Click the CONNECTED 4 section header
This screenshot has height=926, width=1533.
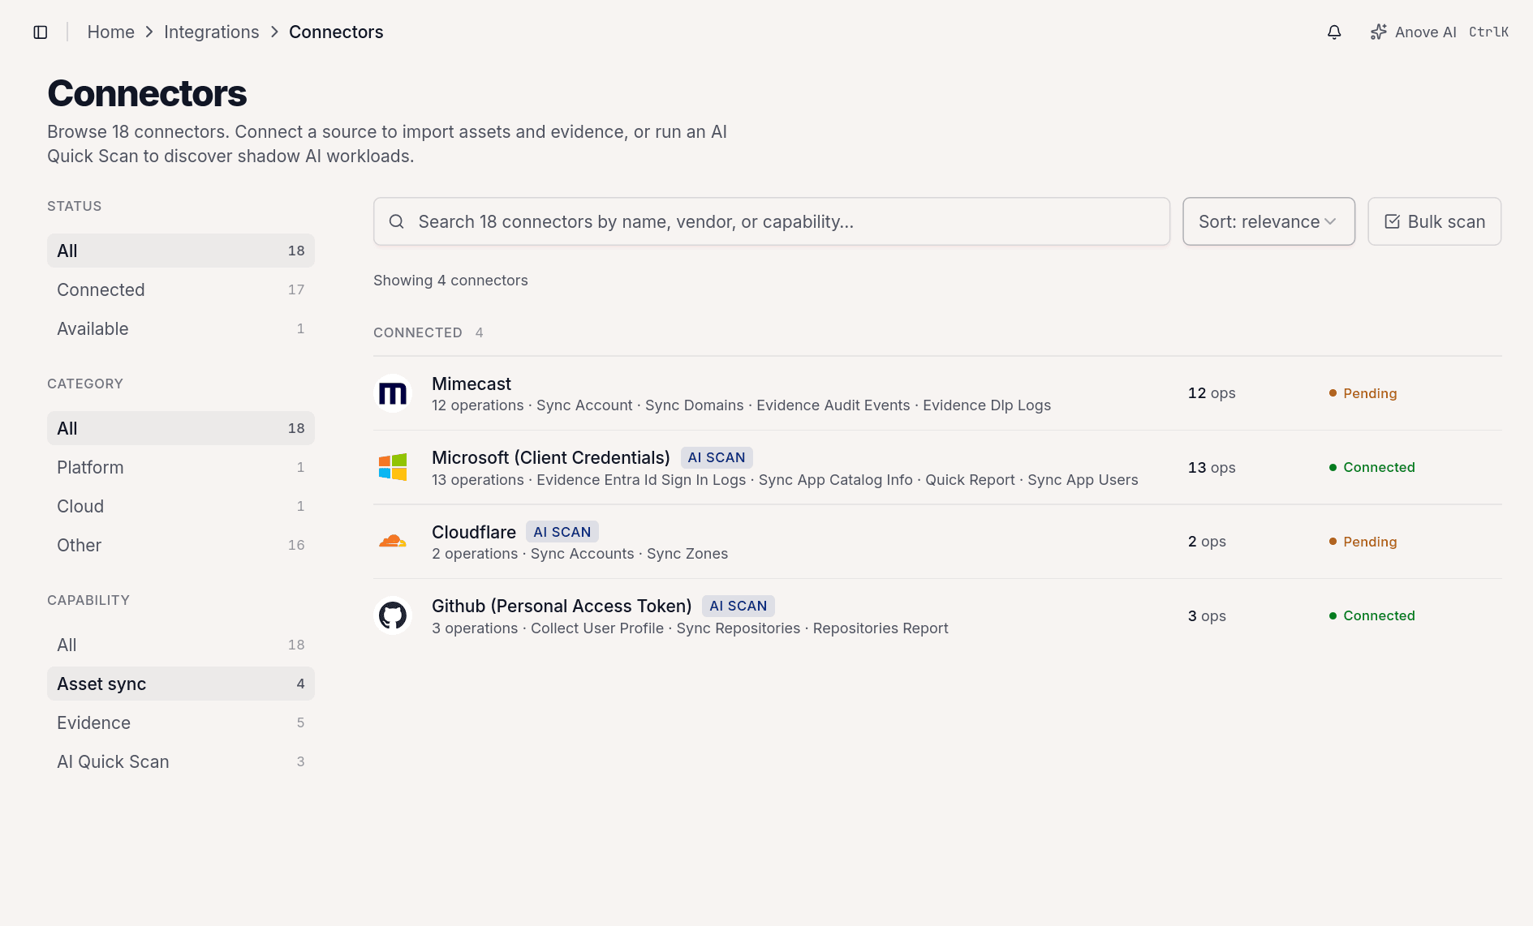click(428, 332)
